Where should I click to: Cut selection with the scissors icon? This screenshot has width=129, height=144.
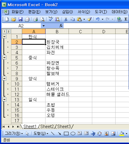point(66,19)
